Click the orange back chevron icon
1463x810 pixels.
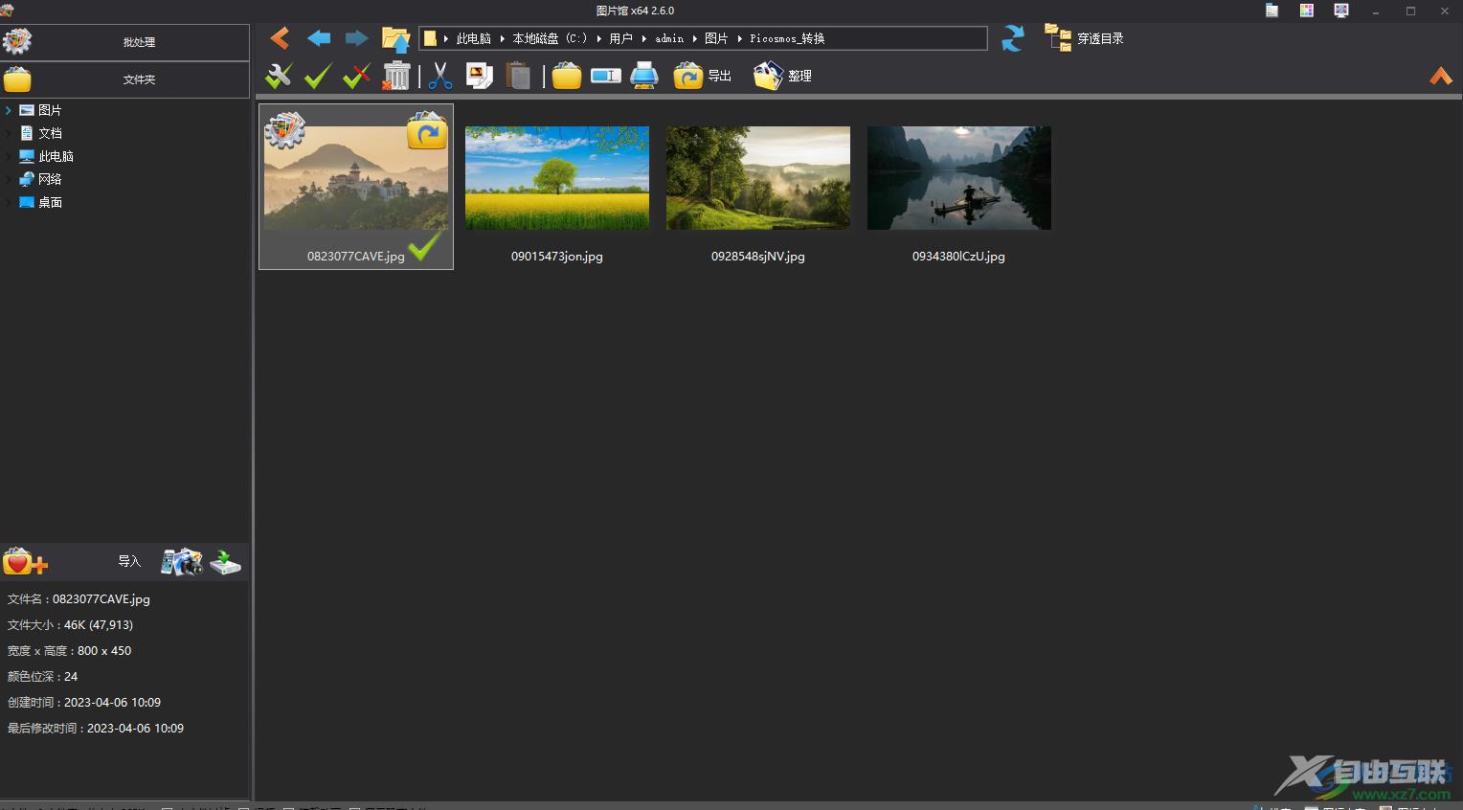[x=280, y=38]
